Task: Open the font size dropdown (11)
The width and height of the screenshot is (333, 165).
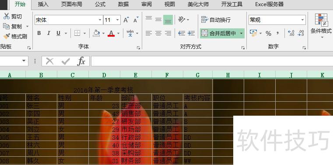Action: coord(117,20)
